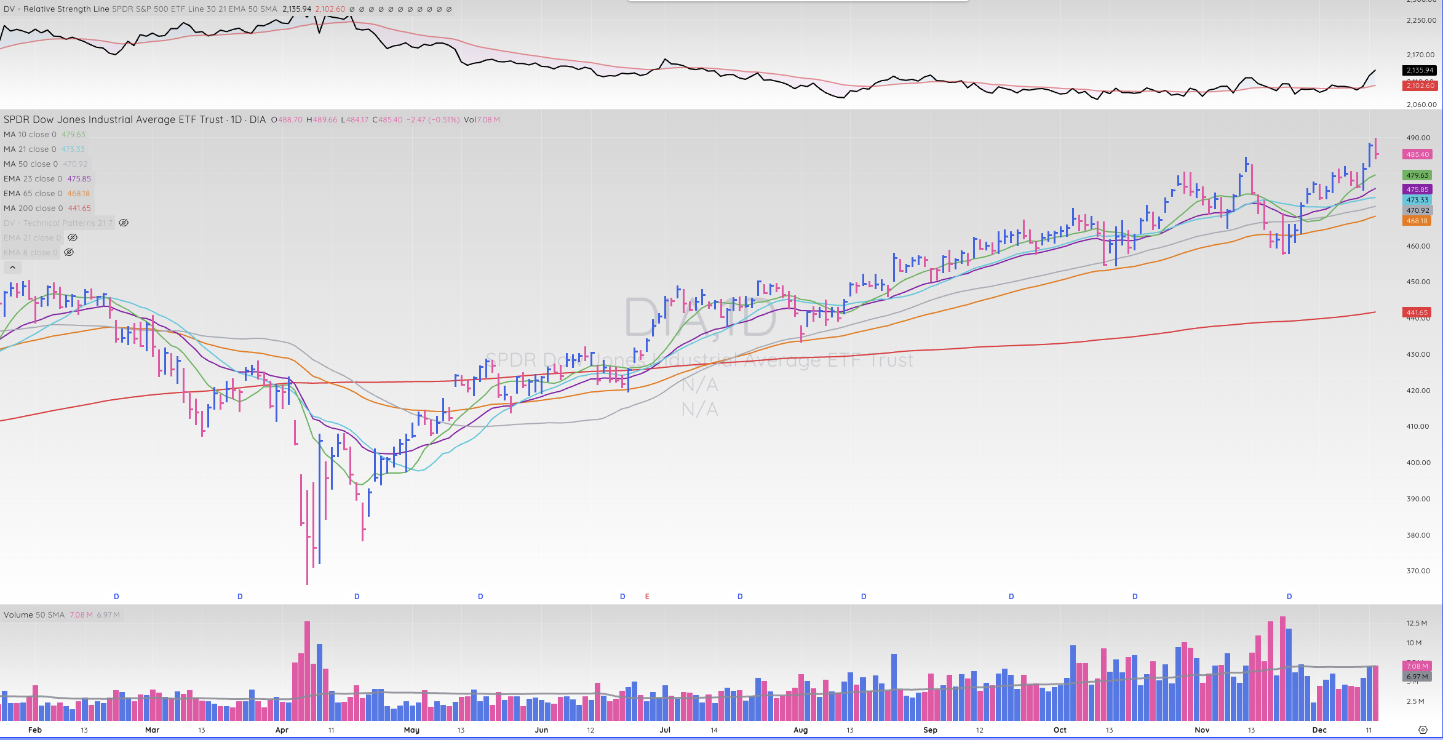Viewport: 1443px width, 740px height.
Task: Collapse the indicator legend with chevron
Action: point(12,267)
